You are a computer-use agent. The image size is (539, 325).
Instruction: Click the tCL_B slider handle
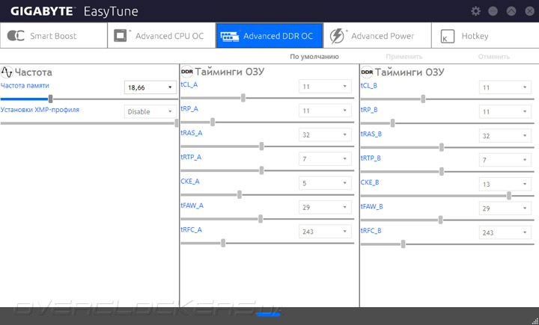click(423, 99)
